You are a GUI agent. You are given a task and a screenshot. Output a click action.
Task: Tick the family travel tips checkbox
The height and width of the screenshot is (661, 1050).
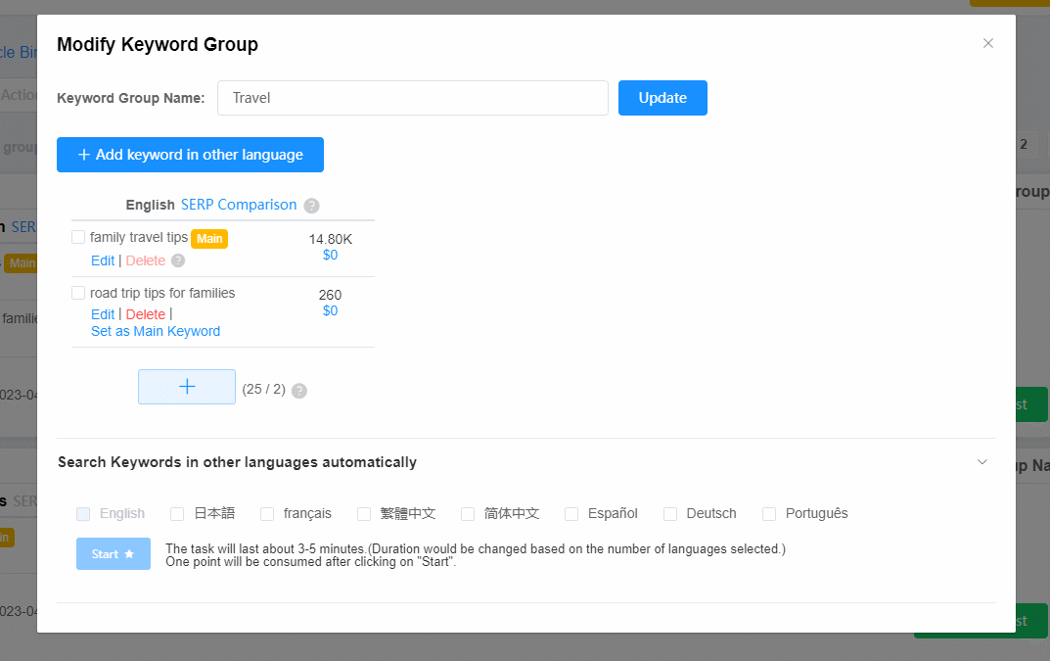click(78, 237)
